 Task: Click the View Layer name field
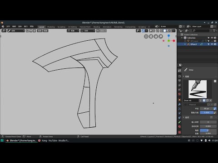tap(201, 26)
